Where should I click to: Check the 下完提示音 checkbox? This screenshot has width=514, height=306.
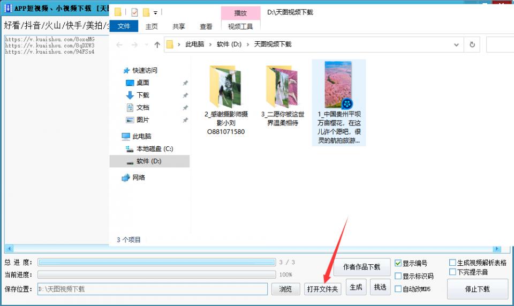[453, 272]
